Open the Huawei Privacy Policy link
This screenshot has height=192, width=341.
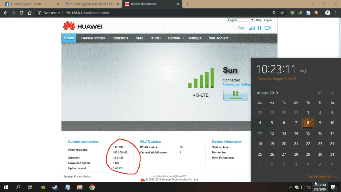coord(77,176)
